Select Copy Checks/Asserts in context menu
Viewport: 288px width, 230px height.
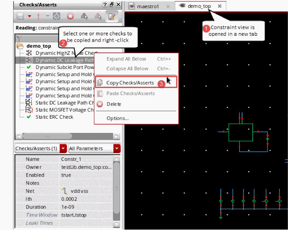(130, 83)
